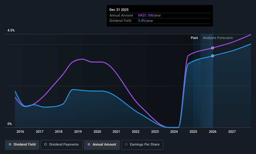Click the Dec 31 2025 tooltip header
The image size is (256, 154).
pos(119,10)
